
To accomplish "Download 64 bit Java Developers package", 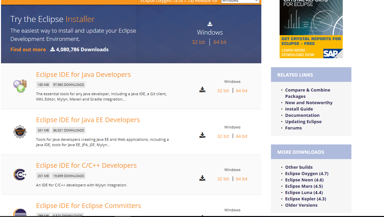I will [x=242, y=91].
